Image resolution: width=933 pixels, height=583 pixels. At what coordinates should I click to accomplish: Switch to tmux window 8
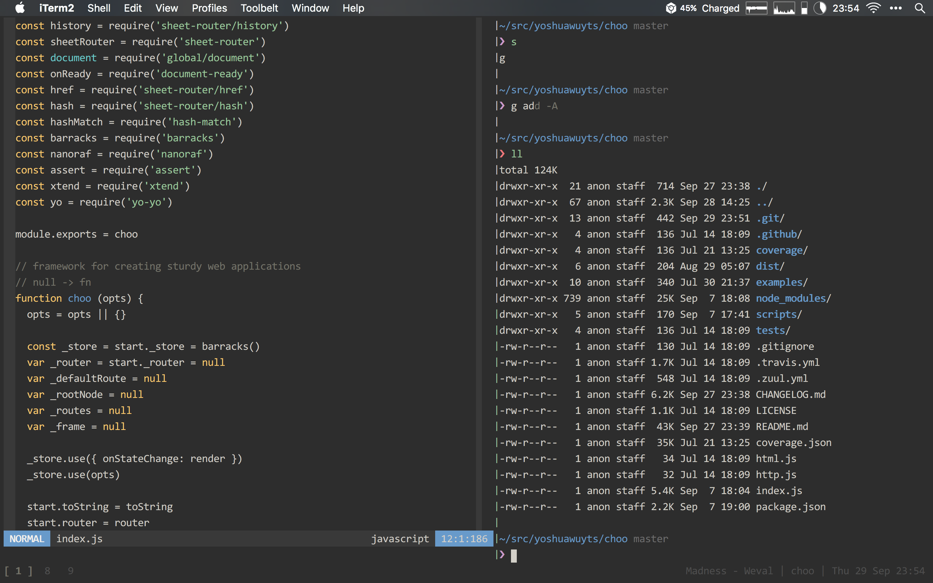pyautogui.click(x=47, y=571)
